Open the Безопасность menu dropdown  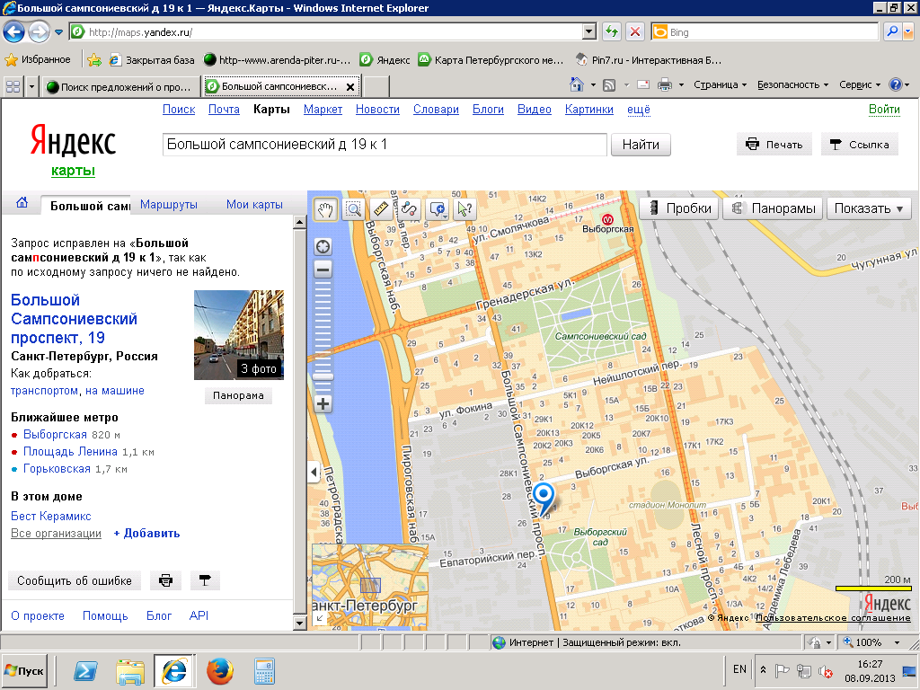point(792,85)
